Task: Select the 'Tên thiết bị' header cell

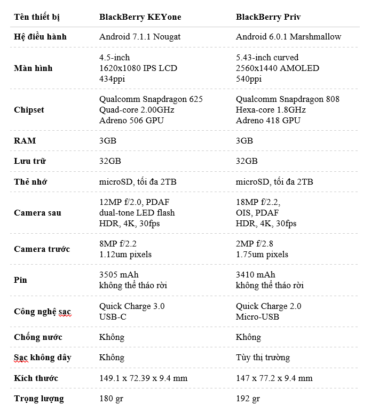Action: 37,17
